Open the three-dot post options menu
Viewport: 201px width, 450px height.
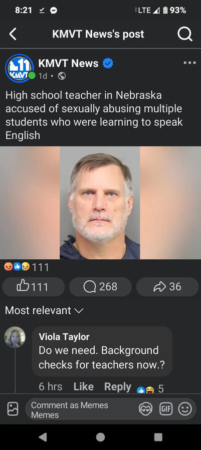click(190, 63)
